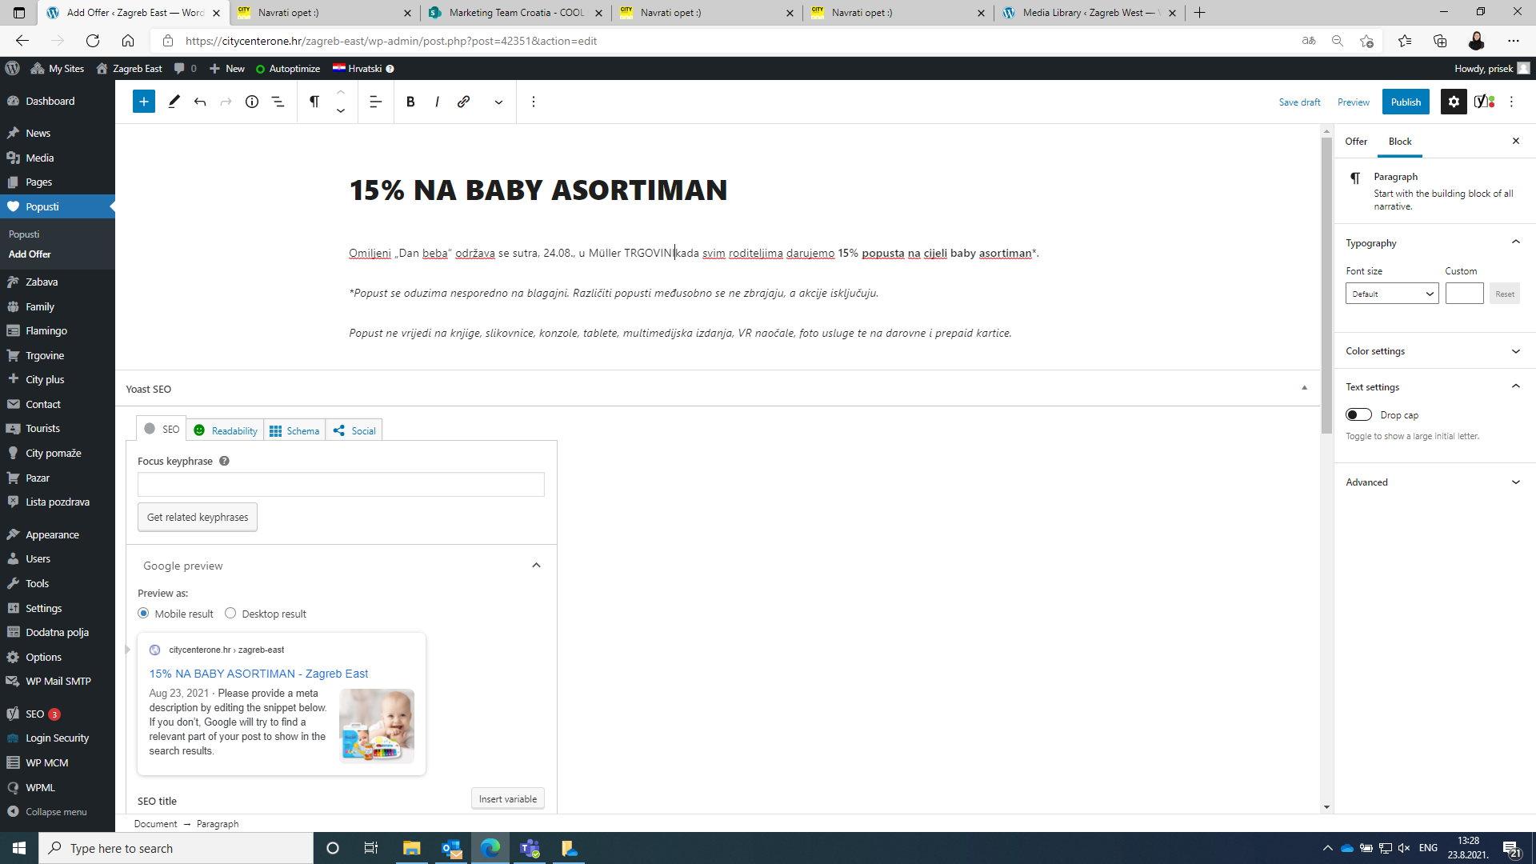Toggle bold formatting
The image size is (1536, 864).
pos(410,102)
